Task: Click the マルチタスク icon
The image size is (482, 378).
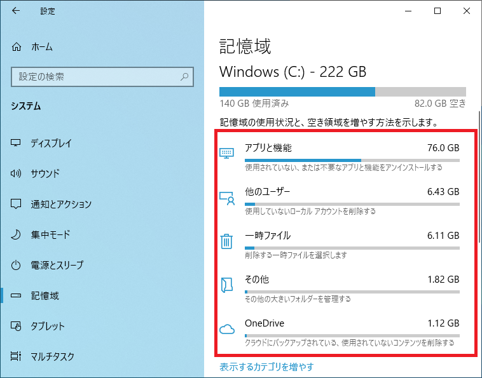Action: point(16,356)
